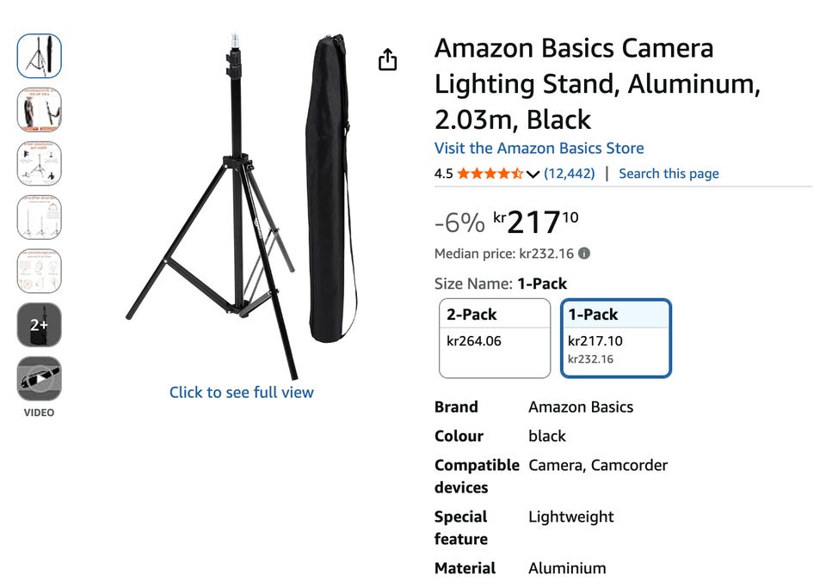Open the median price info icon
Screen dimensions: 826x587
coord(584,254)
